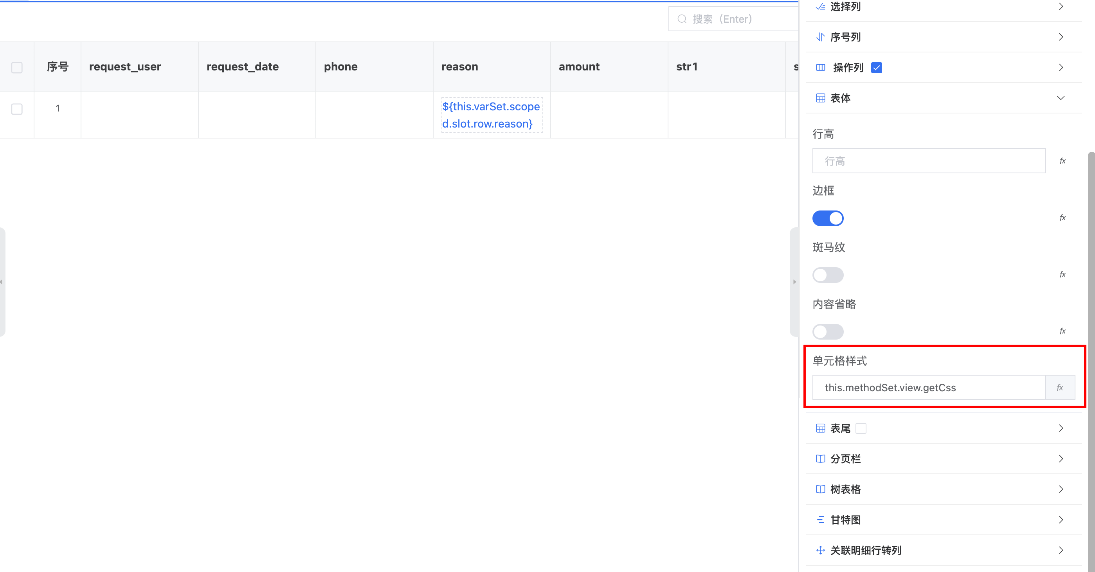Click the 关联明细行转列 move icon
Viewport: 1095px width, 572px height.
tap(820, 550)
